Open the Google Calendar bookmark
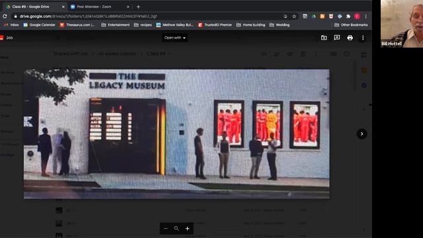This screenshot has height=238, width=423. coord(40,25)
